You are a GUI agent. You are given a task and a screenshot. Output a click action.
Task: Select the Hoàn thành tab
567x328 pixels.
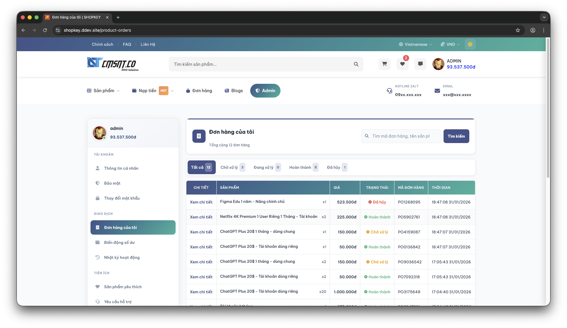tap(303, 167)
